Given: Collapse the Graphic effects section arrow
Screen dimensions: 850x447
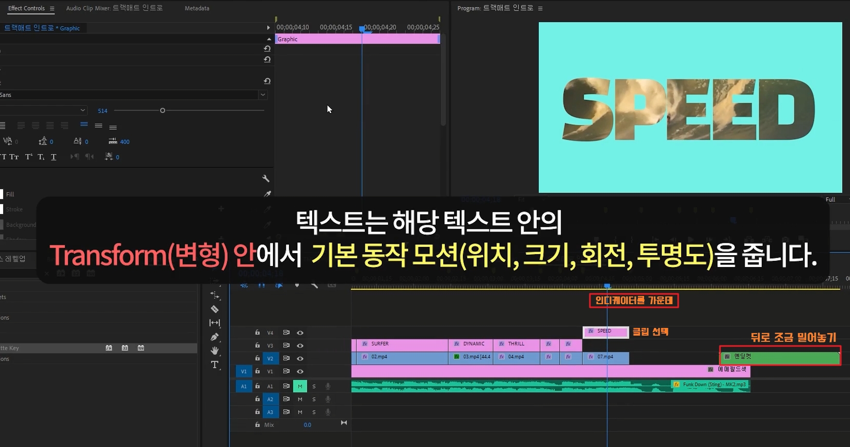Looking at the screenshot, I should [268, 39].
